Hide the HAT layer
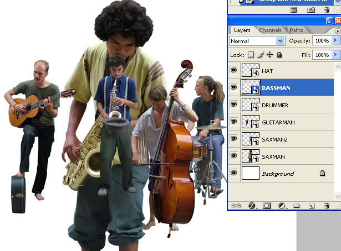 234,70
